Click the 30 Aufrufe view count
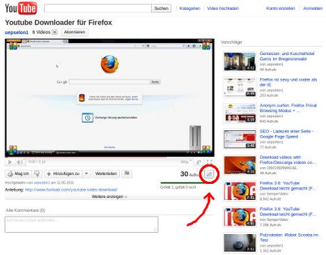This screenshot has height=255, width=326. [x=189, y=173]
